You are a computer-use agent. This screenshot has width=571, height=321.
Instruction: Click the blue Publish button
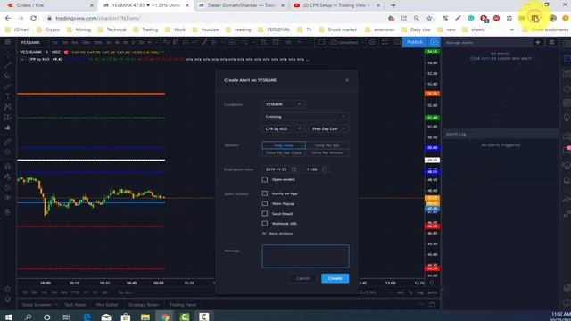(x=415, y=42)
